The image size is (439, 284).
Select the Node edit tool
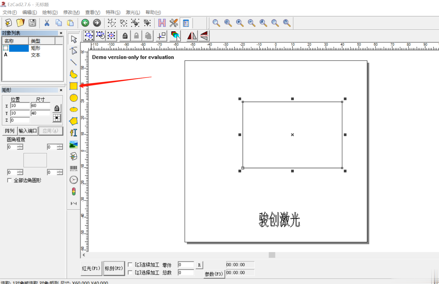point(74,51)
